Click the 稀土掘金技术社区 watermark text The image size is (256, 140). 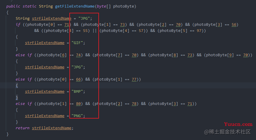click(227, 132)
